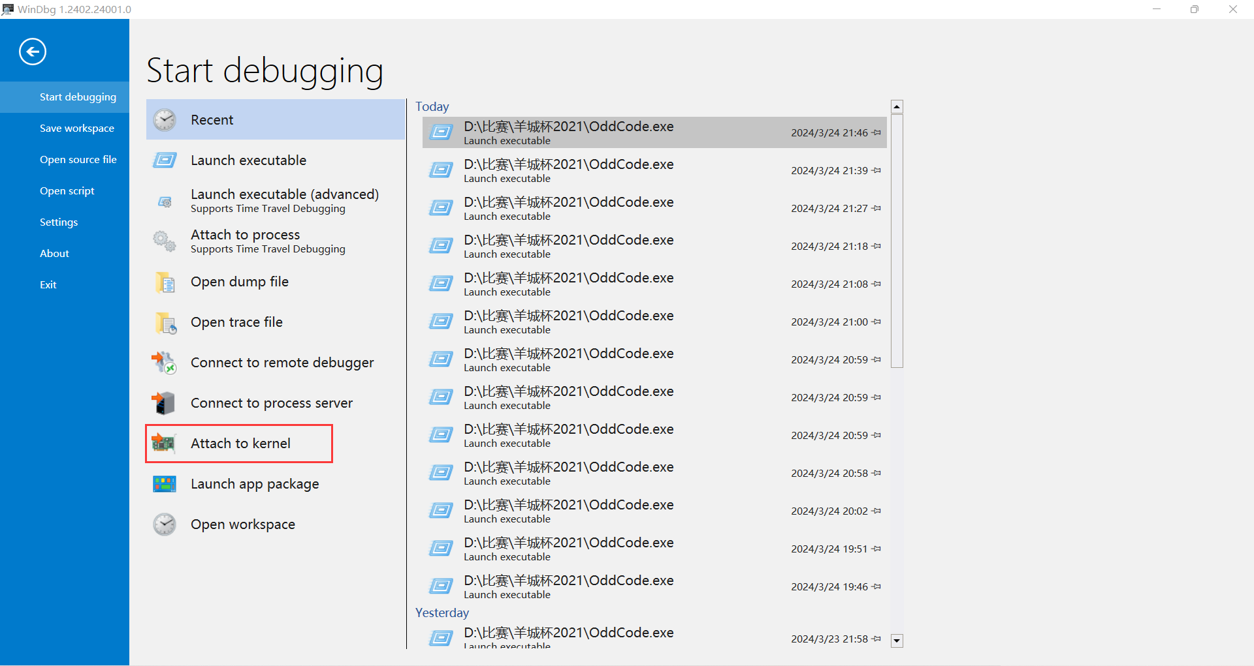Pin the 21:39 OddCode.exe recent entry

pyautogui.click(x=876, y=170)
